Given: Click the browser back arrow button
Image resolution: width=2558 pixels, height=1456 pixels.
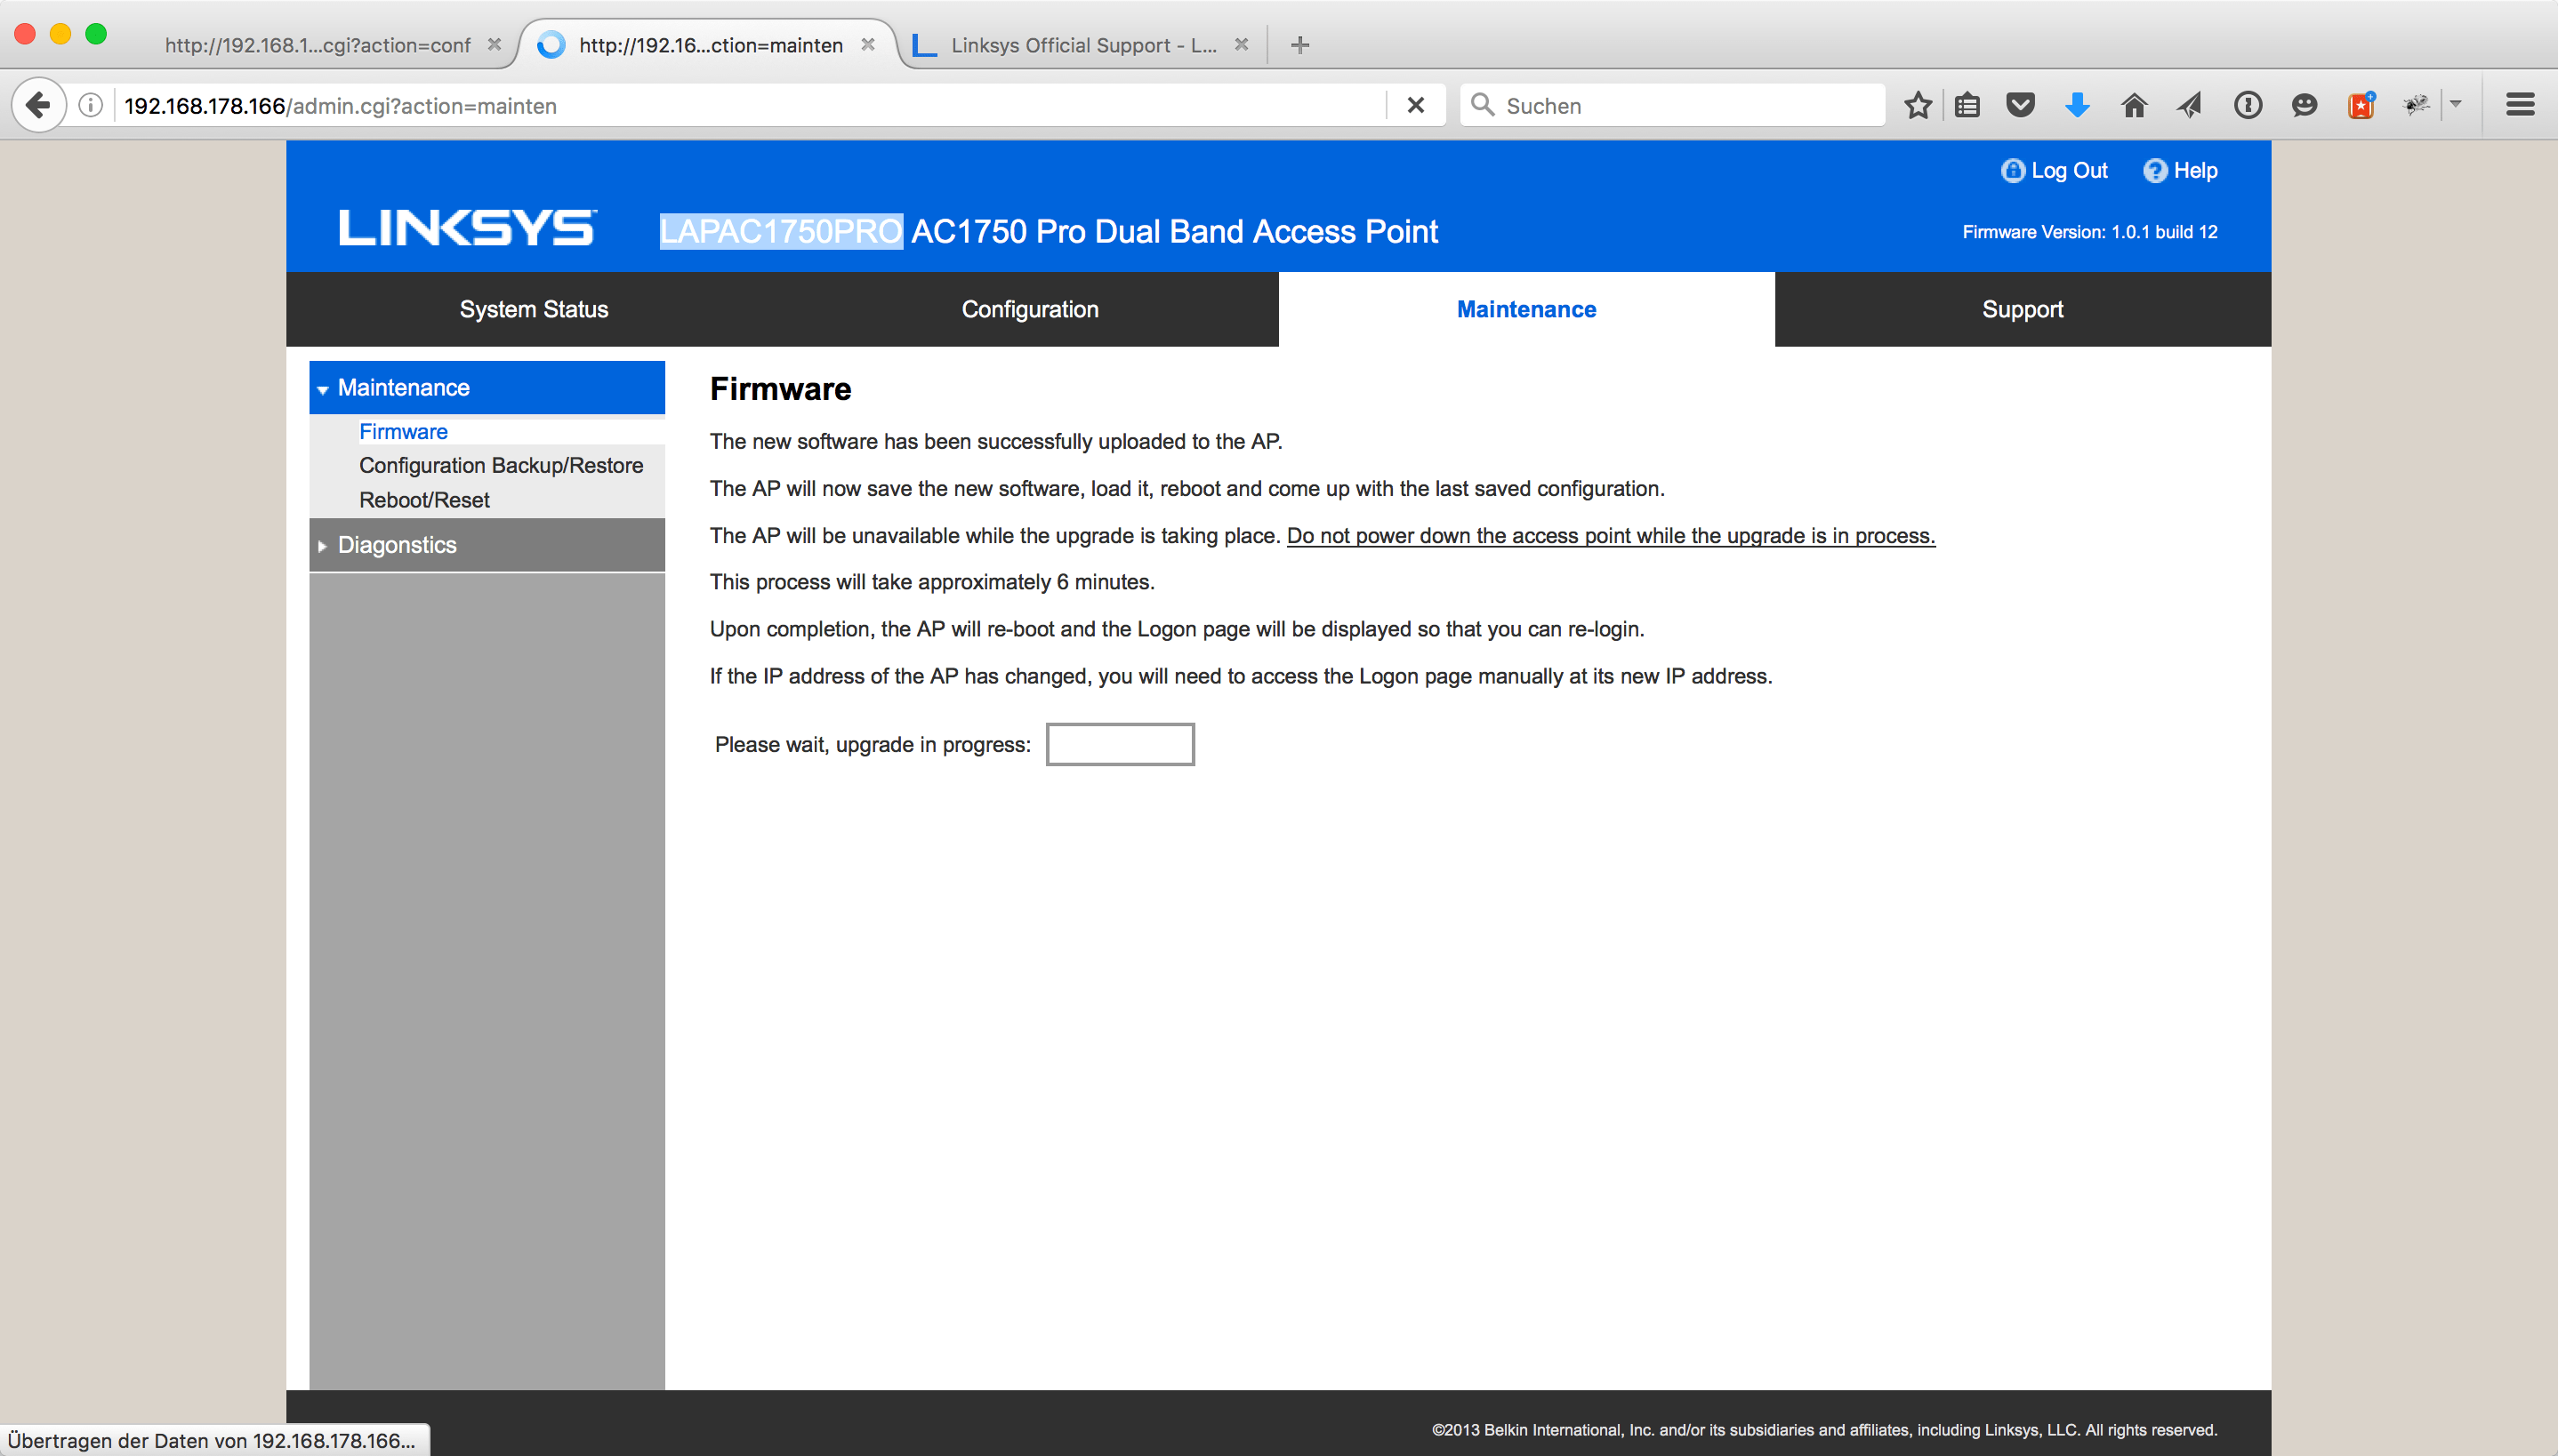Looking at the screenshot, I should (x=38, y=105).
